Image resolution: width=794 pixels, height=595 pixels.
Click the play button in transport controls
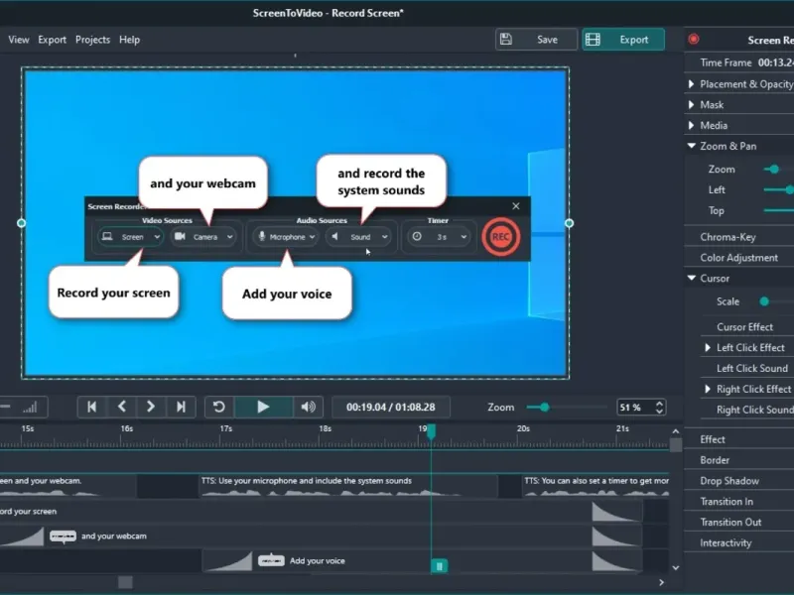263,408
